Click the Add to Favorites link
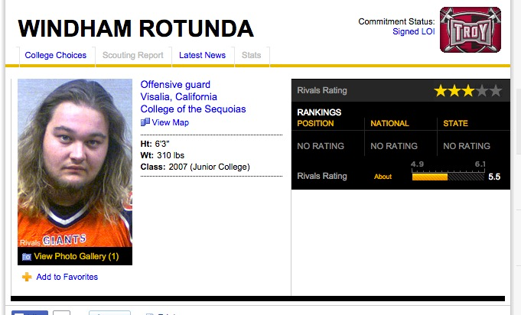The height and width of the screenshot is (315, 521). click(x=67, y=277)
